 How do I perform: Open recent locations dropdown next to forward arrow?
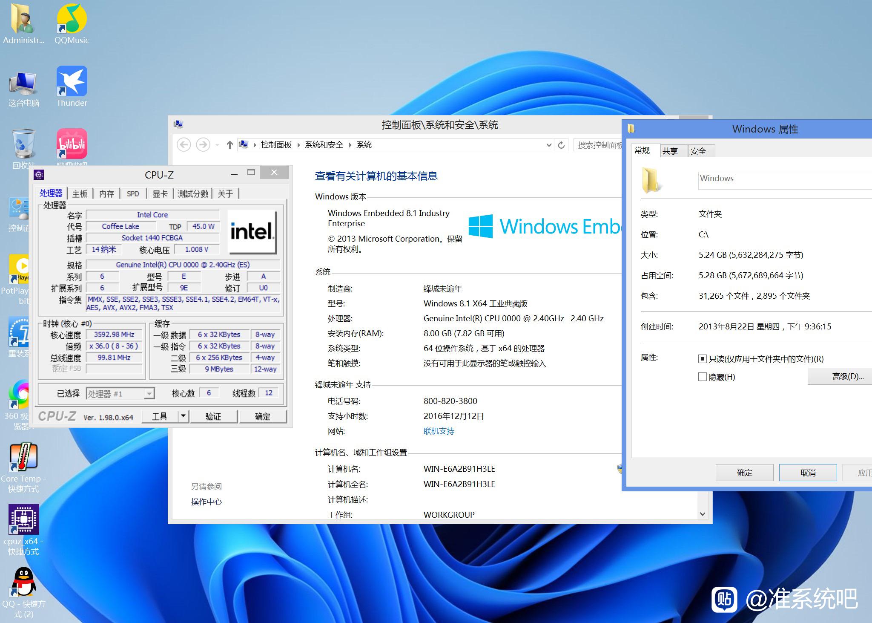click(217, 145)
